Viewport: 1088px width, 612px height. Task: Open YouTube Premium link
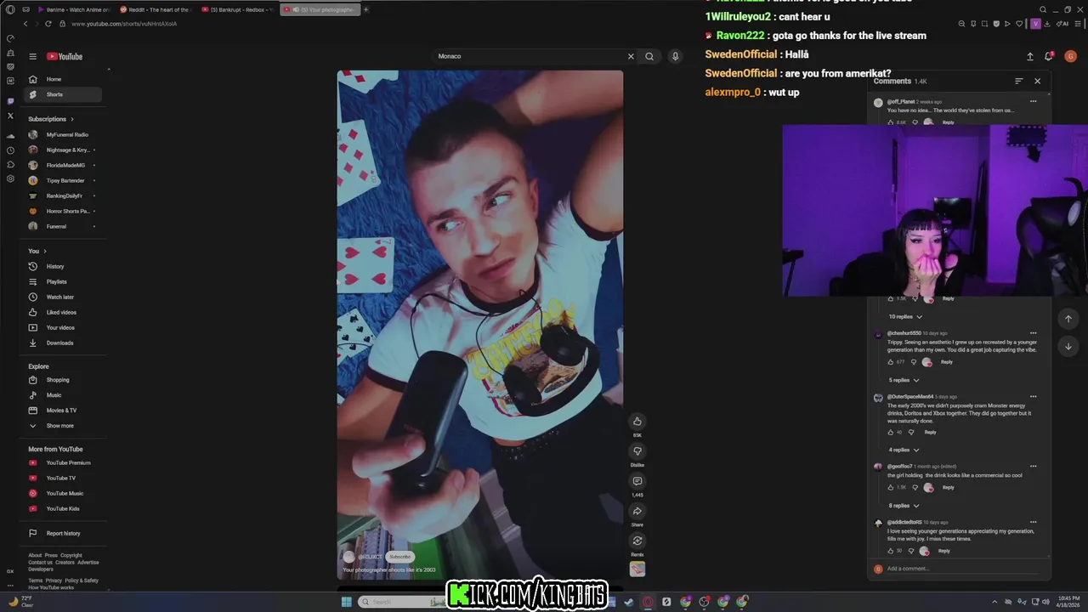click(64, 462)
